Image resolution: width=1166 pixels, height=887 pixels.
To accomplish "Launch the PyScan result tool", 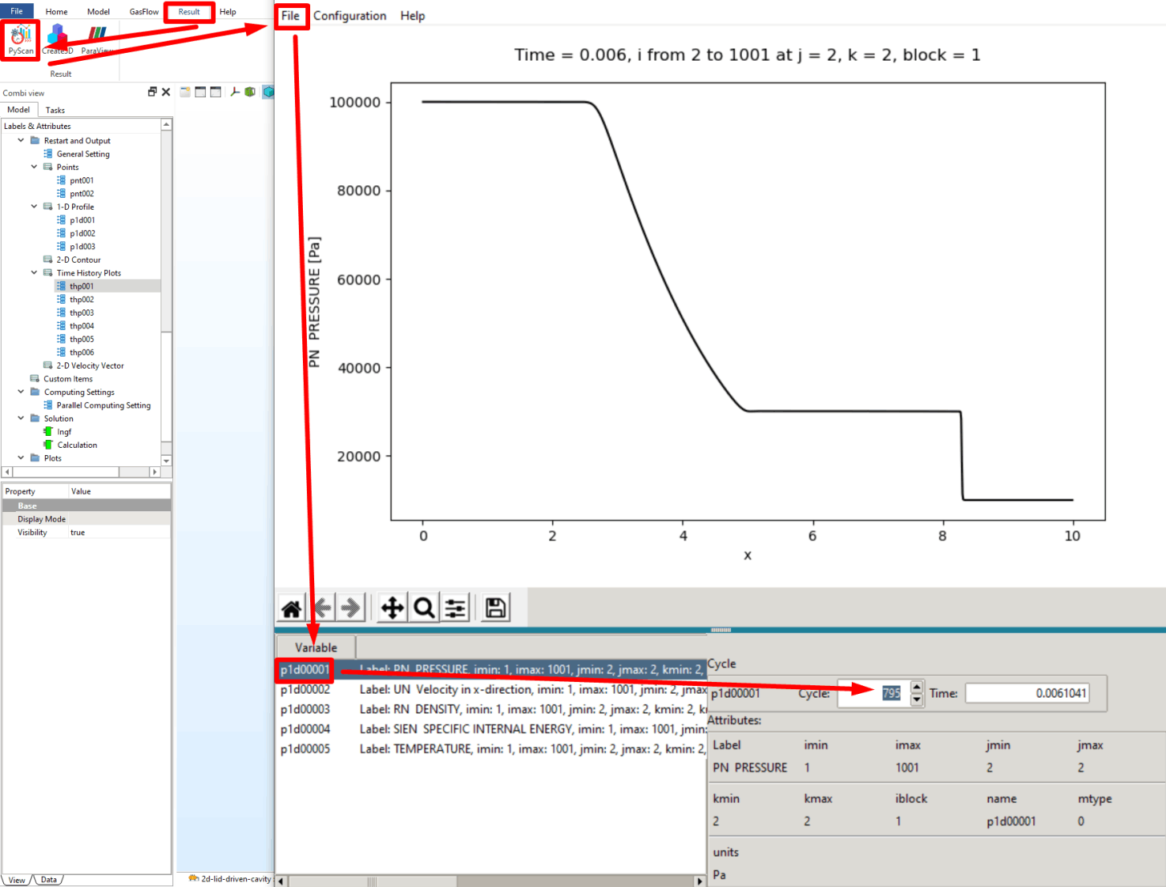I will tap(20, 40).
